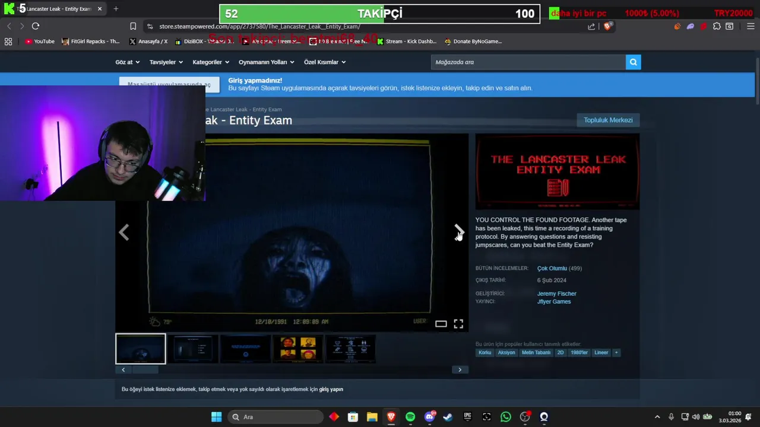Close the Lancaster Leak browser tab

point(100,9)
